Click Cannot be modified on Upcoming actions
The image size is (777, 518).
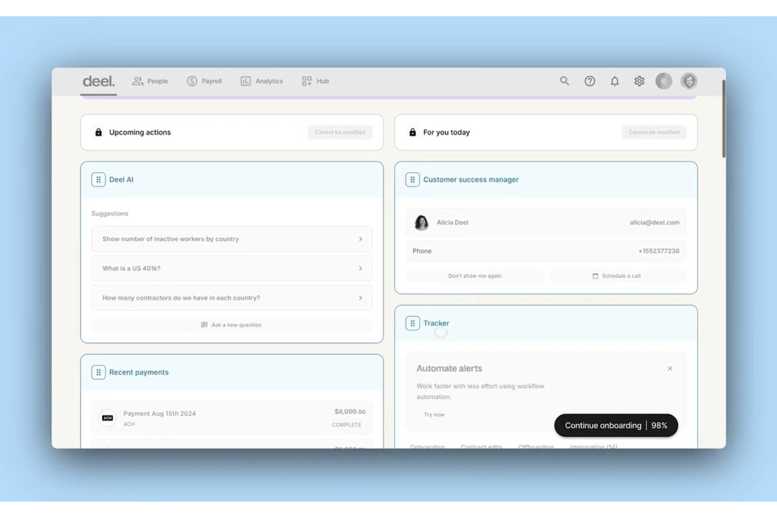click(x=340, y=132)
